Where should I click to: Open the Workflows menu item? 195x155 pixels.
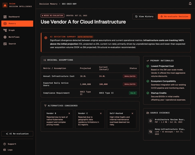click(17, 37)
